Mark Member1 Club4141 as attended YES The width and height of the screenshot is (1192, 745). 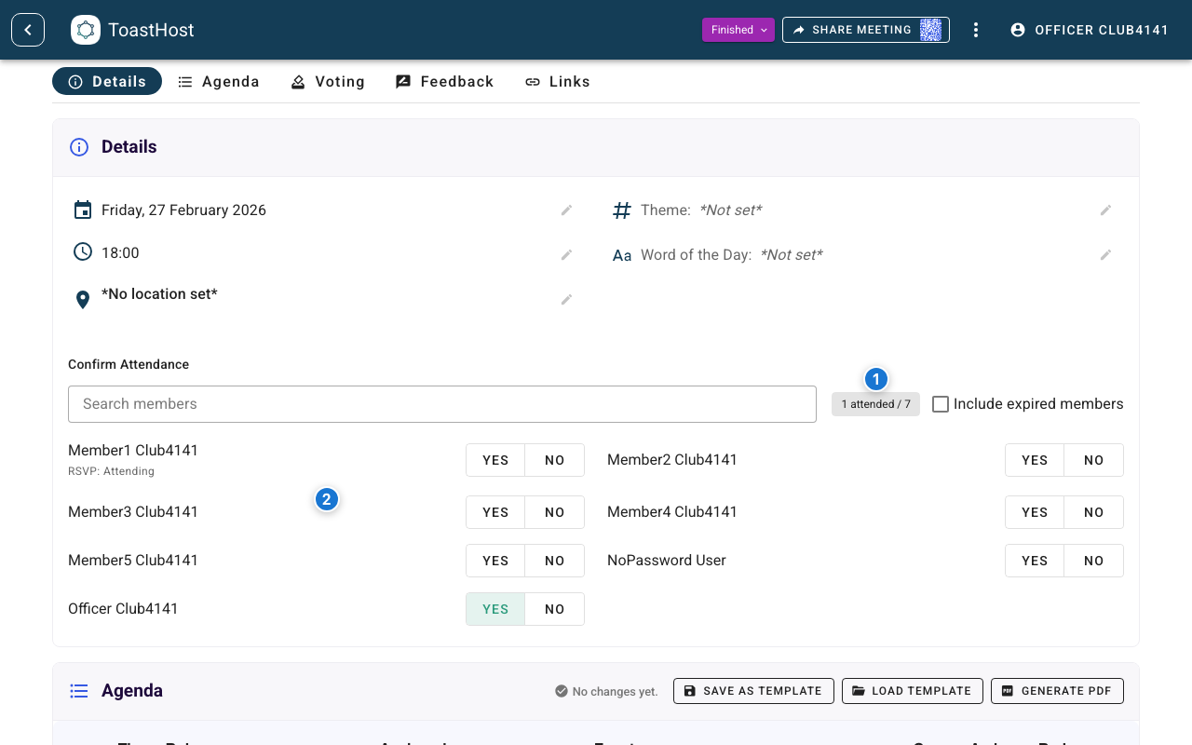click(495, 460)
